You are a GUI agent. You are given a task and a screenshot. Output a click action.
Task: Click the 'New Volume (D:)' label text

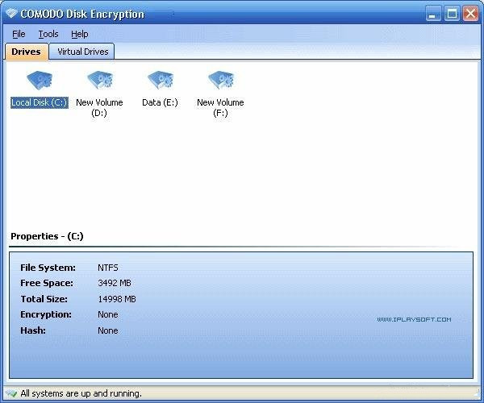point(99,108)
